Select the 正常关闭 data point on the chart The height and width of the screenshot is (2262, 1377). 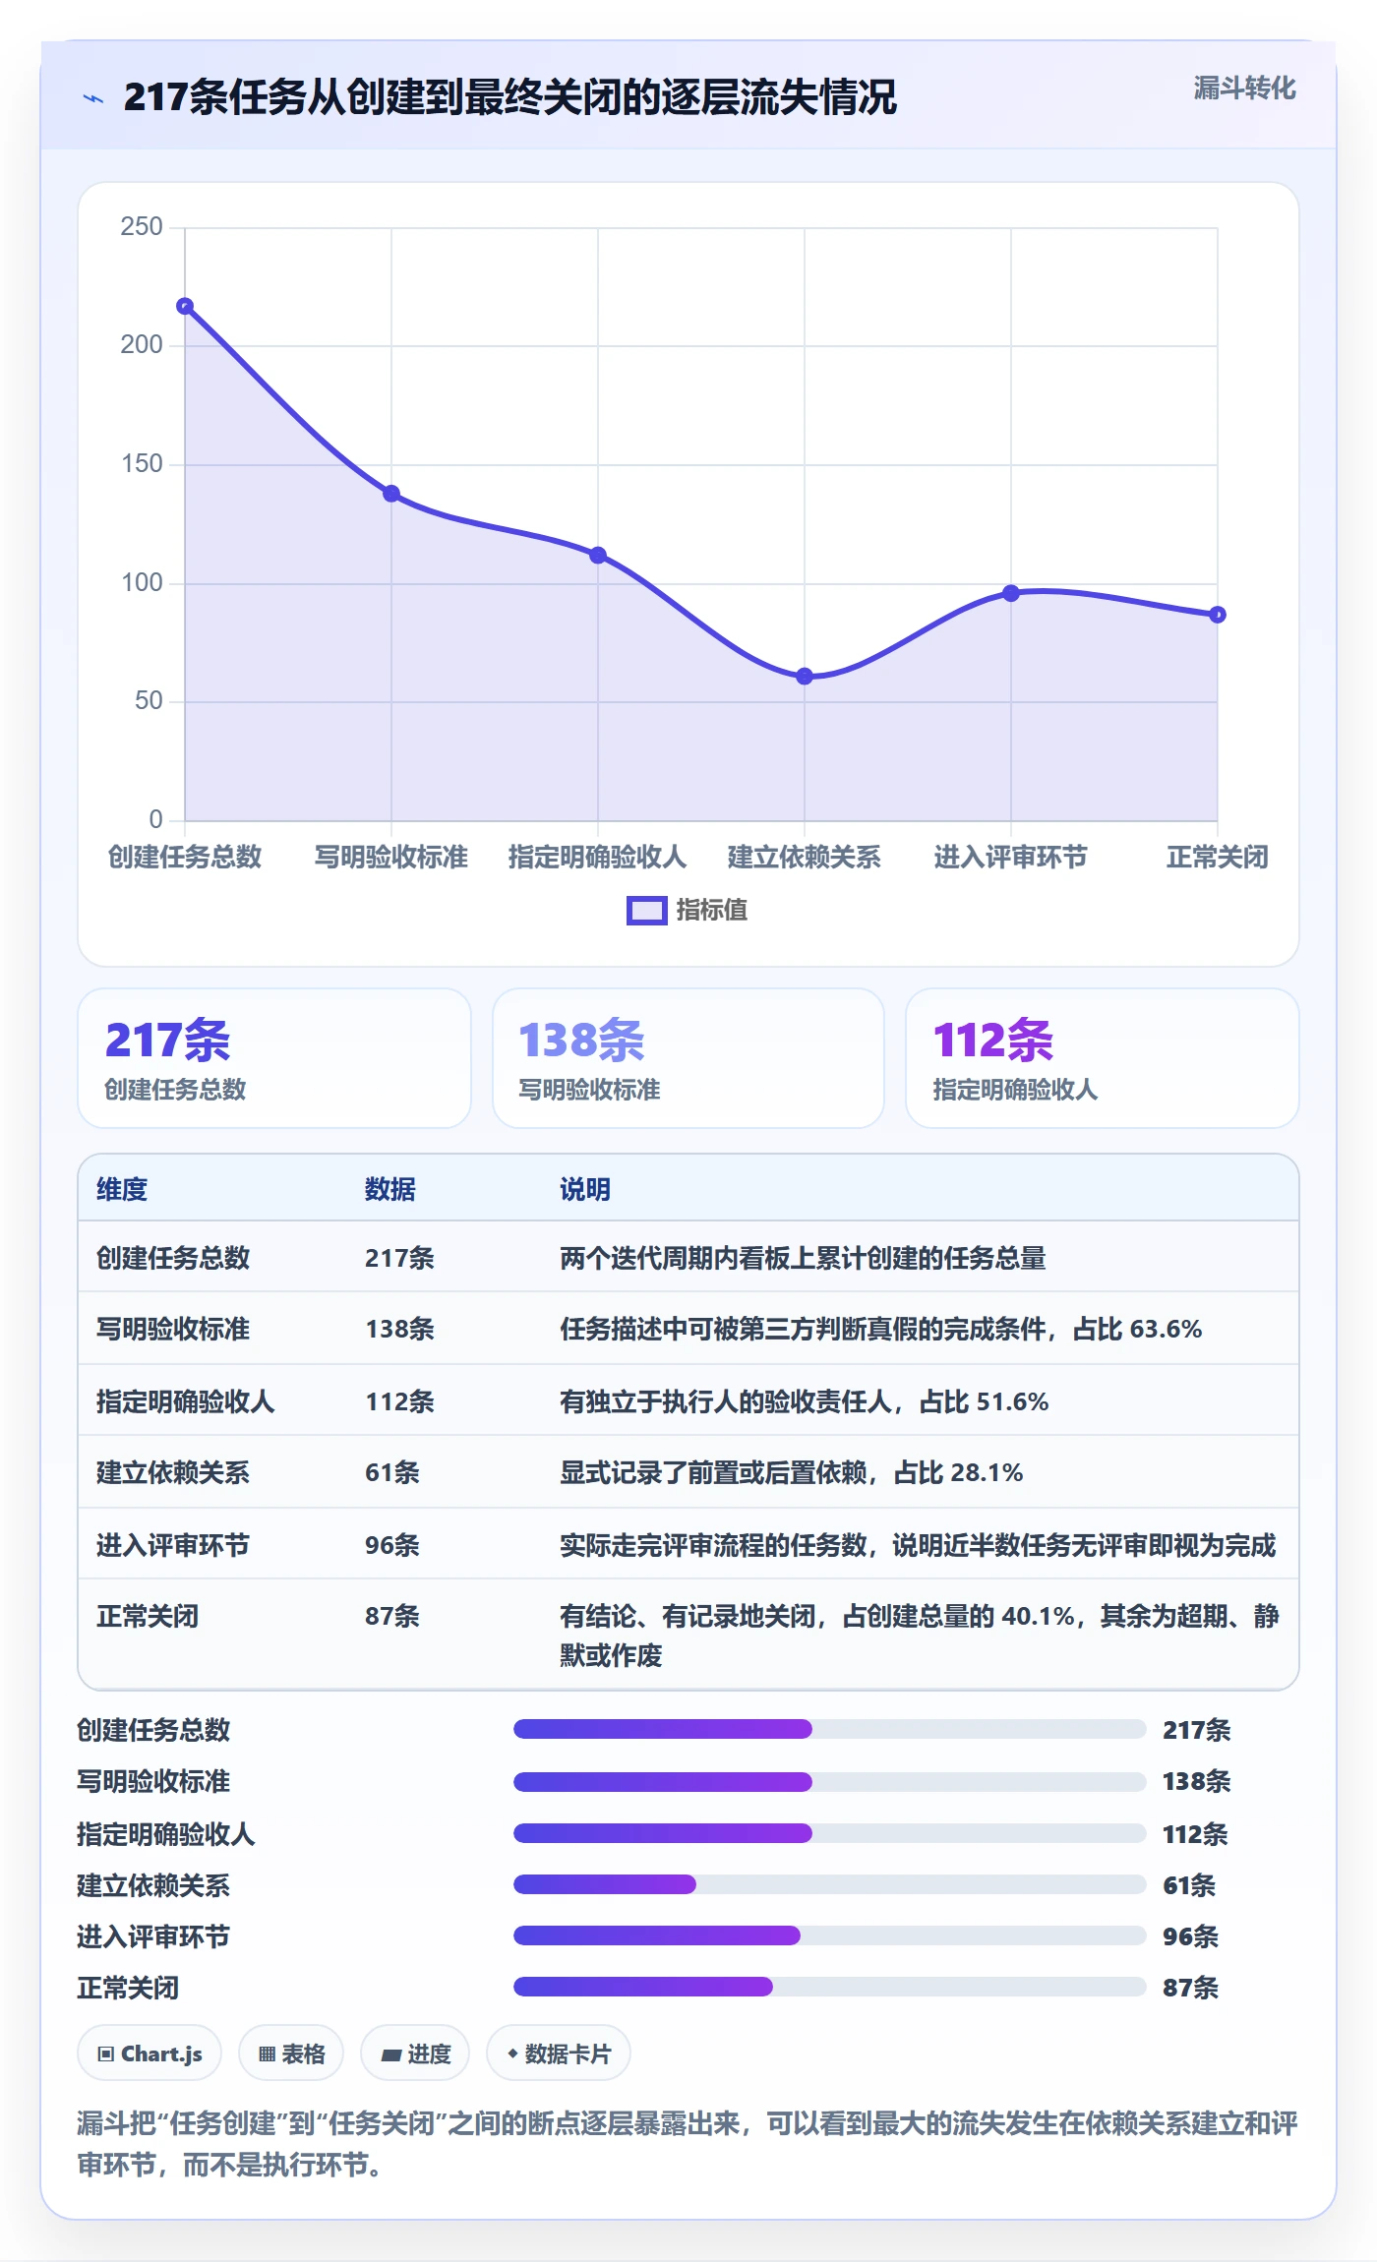click(1218, 615)
